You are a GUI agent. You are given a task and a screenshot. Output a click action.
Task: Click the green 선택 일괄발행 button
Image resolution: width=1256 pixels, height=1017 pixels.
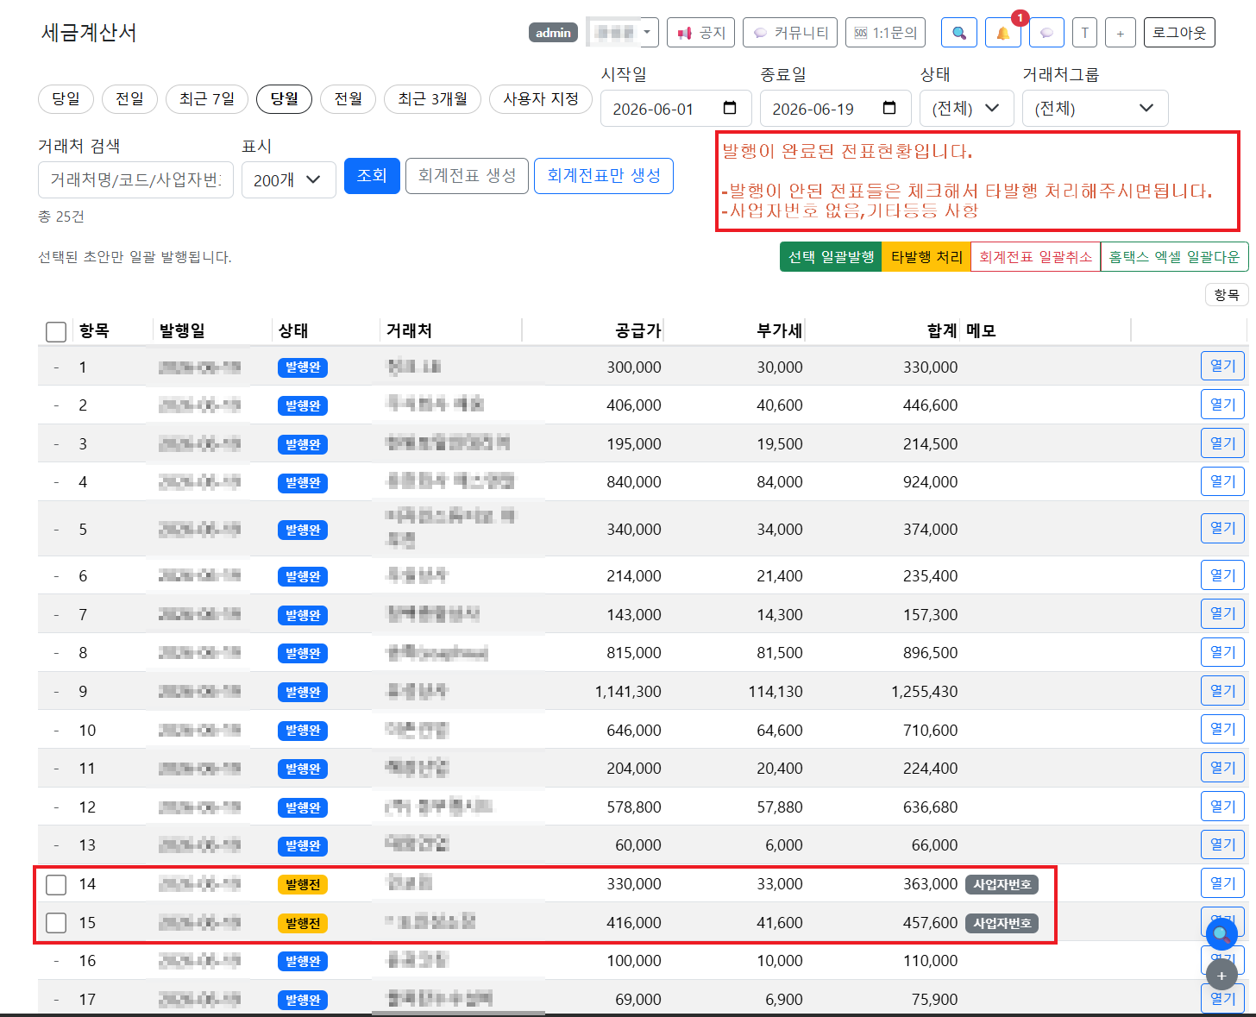coord(831,257)
